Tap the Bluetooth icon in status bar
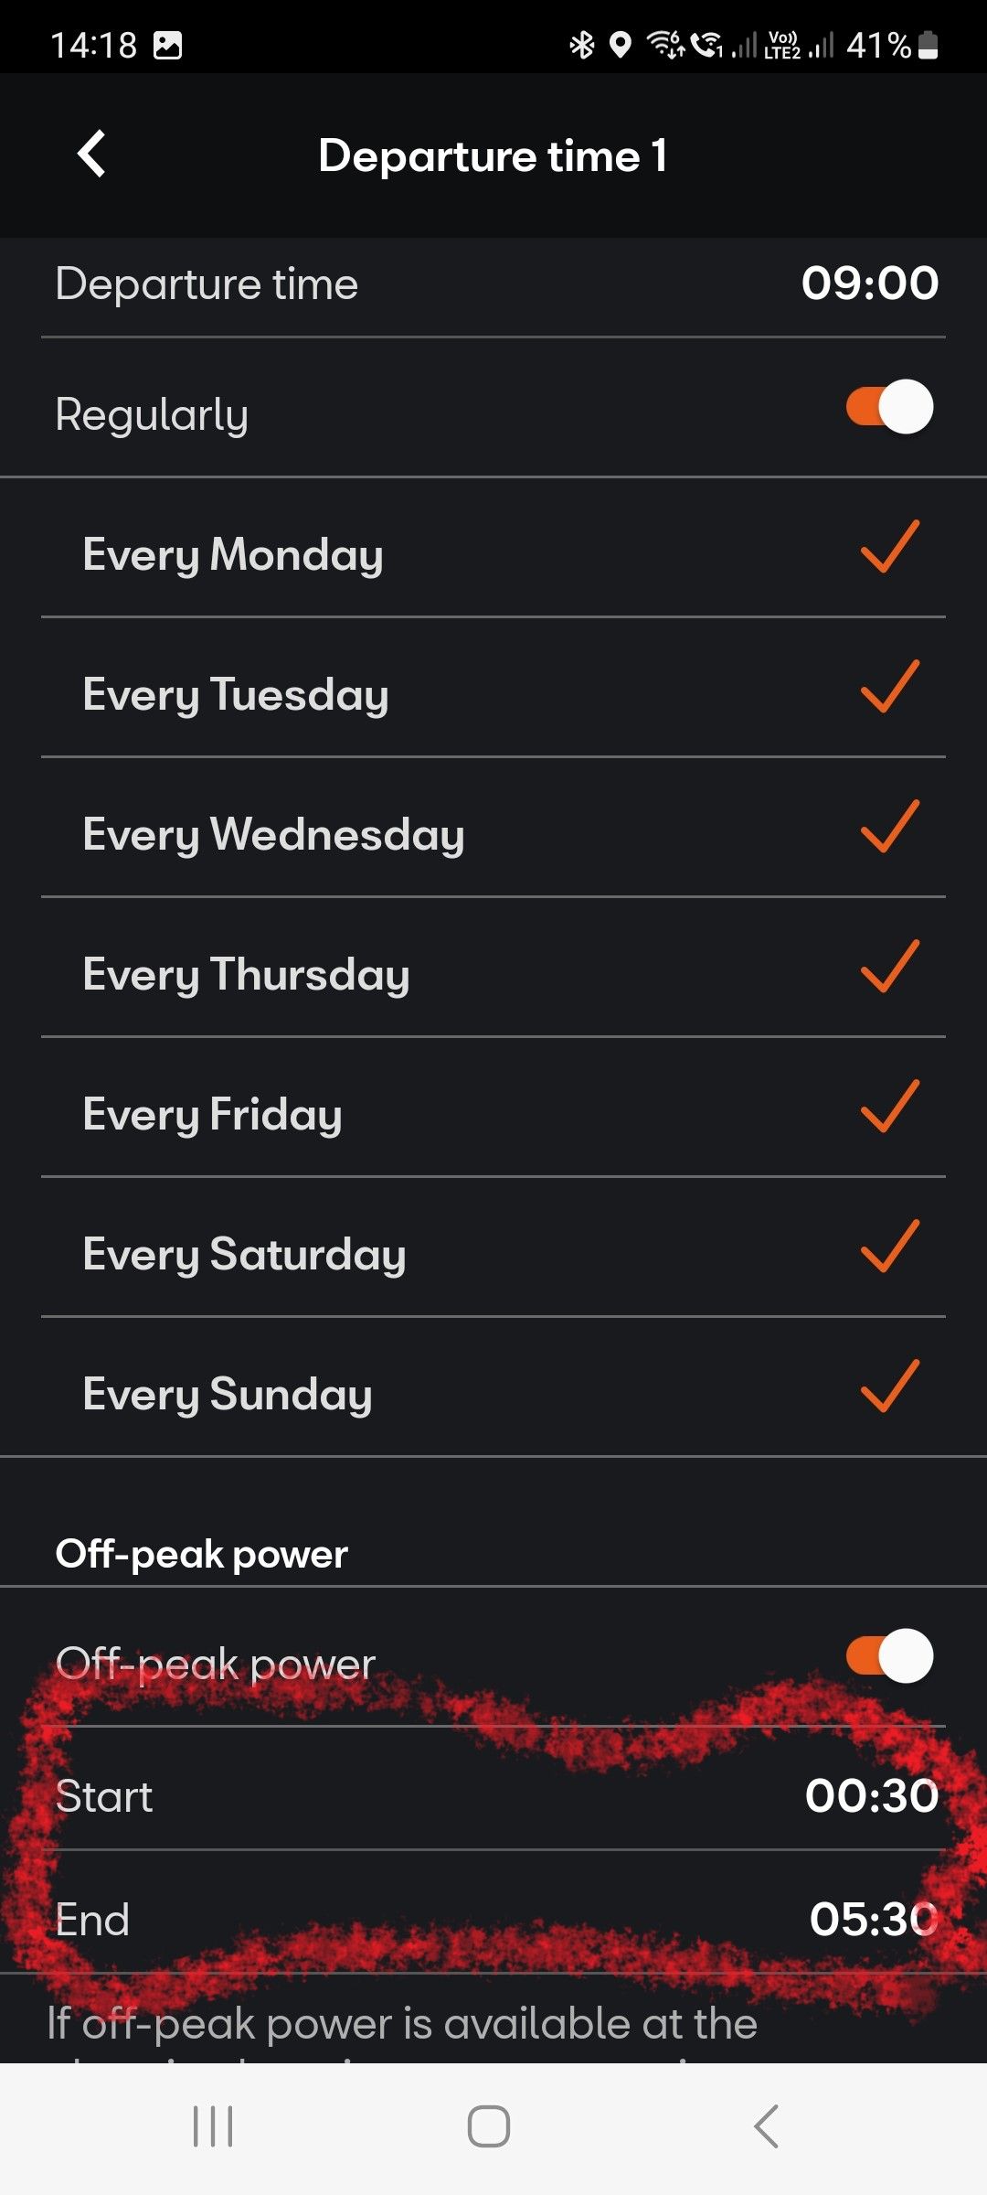This screenshot has height=2195, width=987. coord(581,45)
